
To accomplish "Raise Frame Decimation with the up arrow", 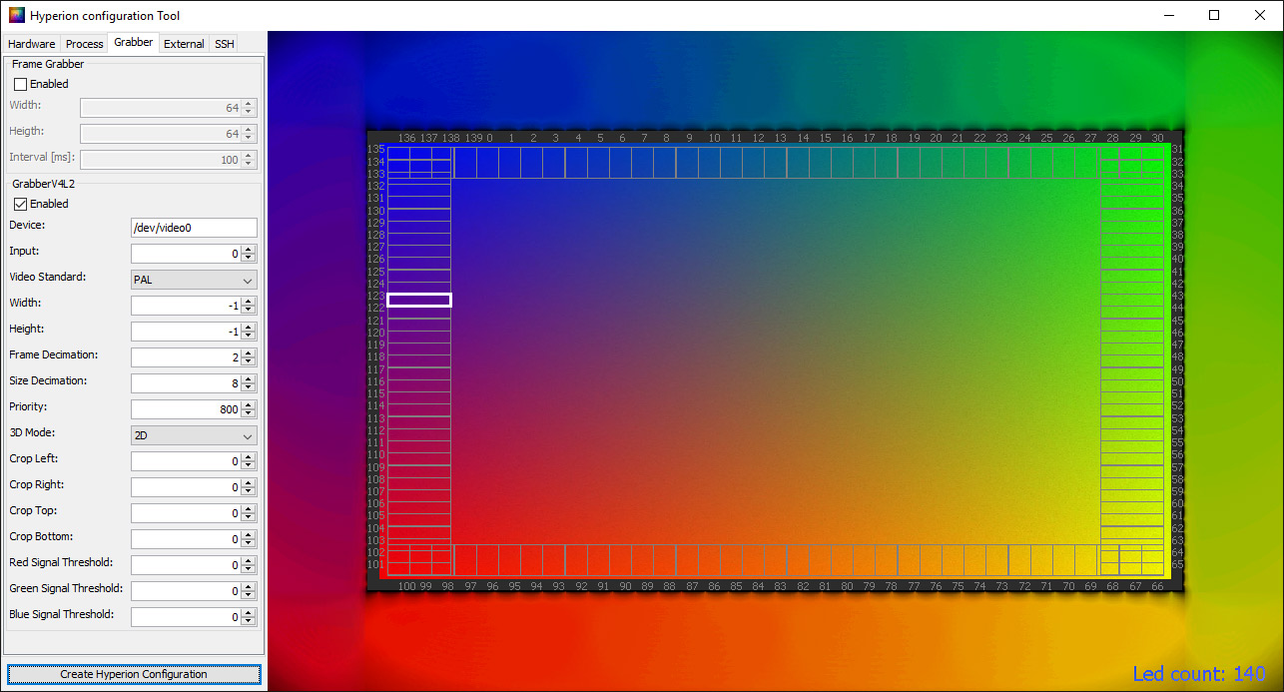I will (249, 353).
